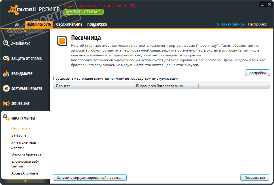Open Блокировка веб-сайтов tool
This screenshot has width=274, height=185.
tap(25, 164)
